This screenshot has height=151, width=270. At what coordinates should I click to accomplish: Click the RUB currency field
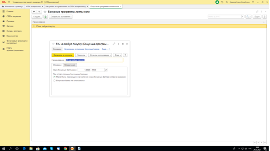98,70
